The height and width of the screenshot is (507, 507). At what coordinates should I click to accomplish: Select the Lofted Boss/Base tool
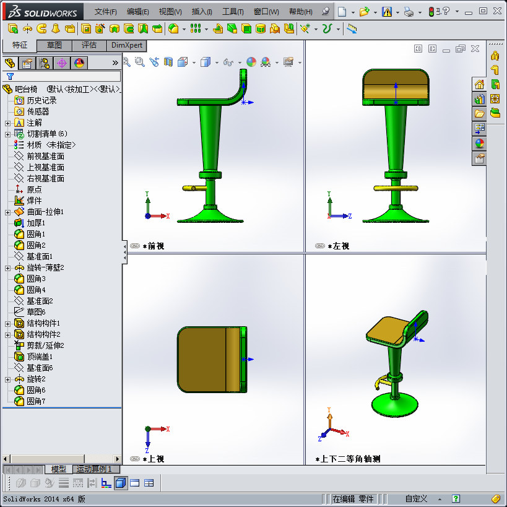click(56, 29)
